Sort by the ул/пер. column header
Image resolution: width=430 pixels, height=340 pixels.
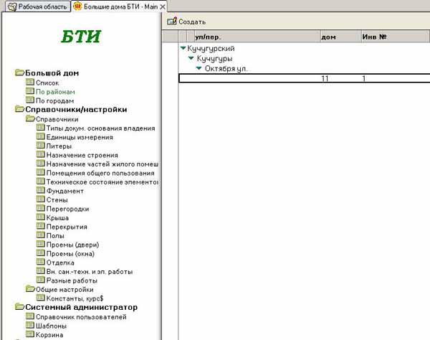(257, 37)
